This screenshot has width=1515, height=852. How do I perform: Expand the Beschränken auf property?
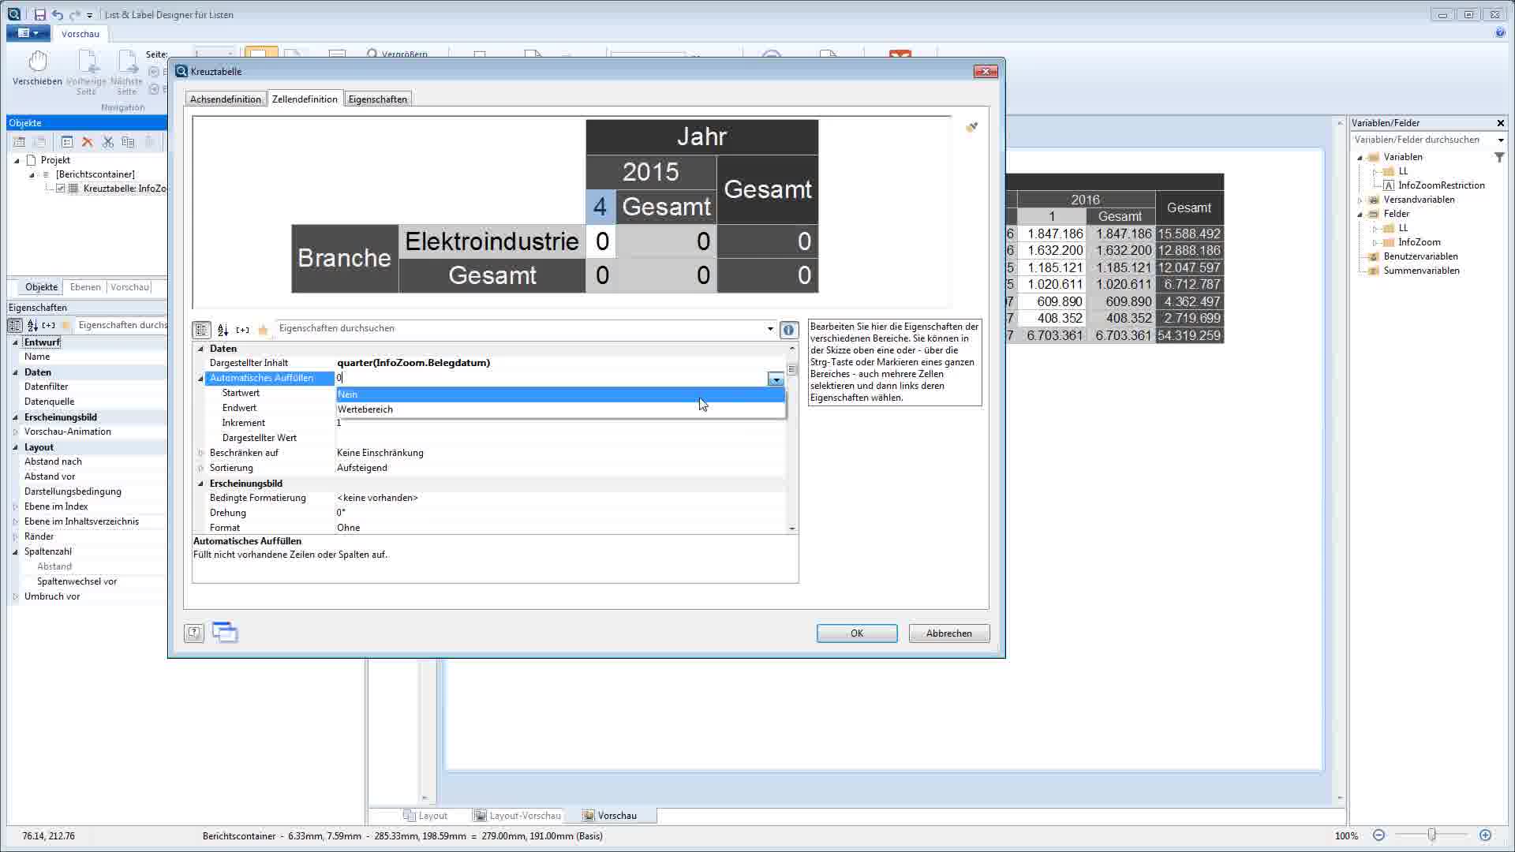(x=200, y=453)
